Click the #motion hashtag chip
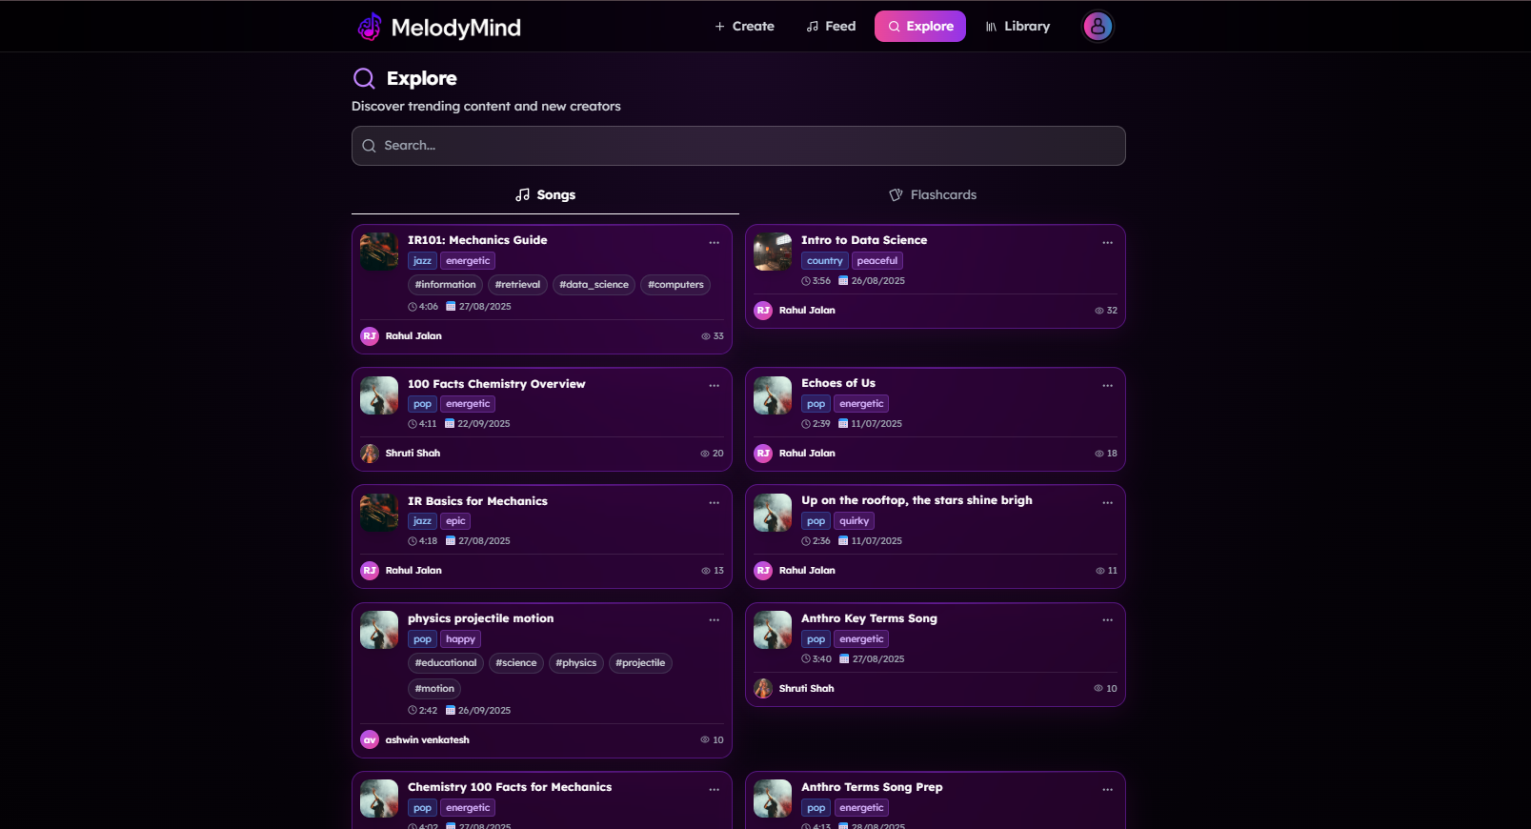The image size is (1531, 829). 434,689
